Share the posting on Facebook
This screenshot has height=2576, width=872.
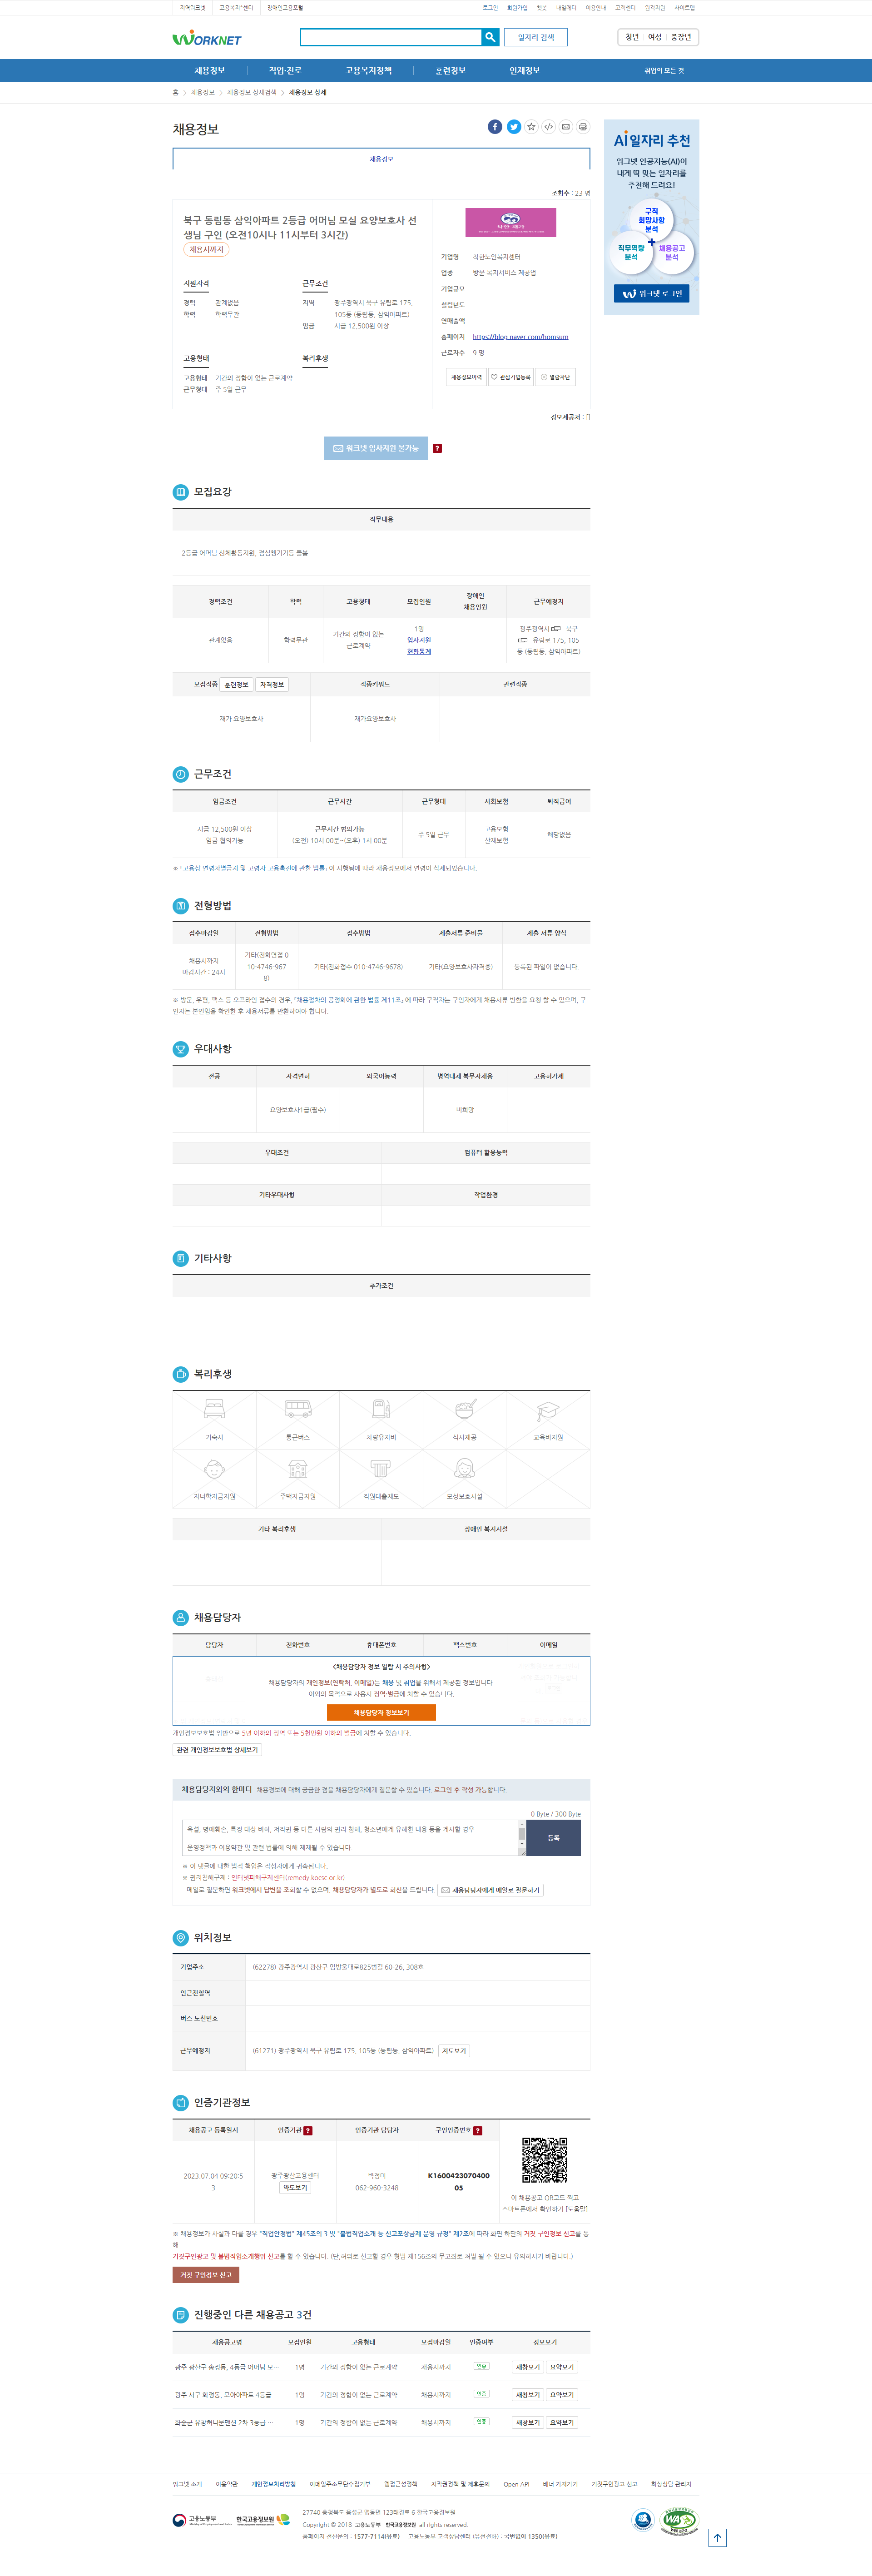click(x=495, y=127)
